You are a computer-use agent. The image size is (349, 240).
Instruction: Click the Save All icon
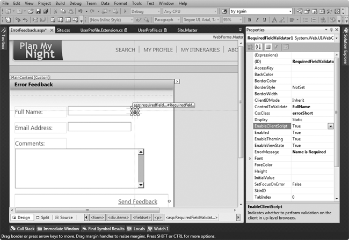pyautogui.click(x=46, y=11)
